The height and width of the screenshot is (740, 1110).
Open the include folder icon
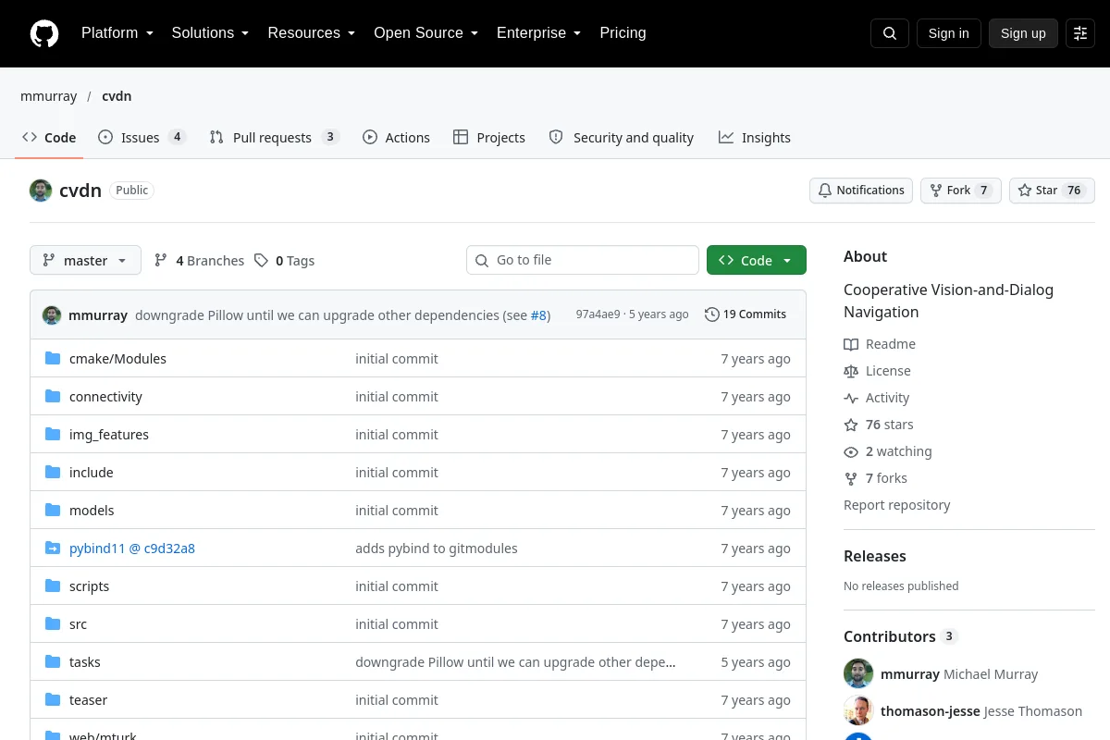53,473
